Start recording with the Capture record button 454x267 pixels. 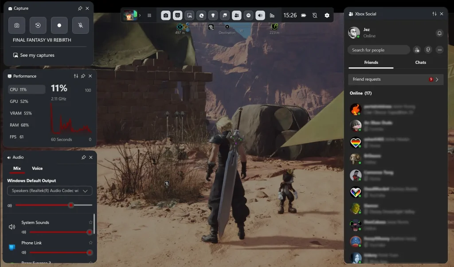click(59, 25)
